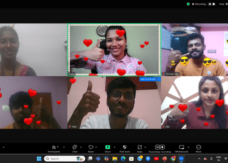Expand the React options arrow
Viewport: 228px width, 163px height.
pos(96,147)
